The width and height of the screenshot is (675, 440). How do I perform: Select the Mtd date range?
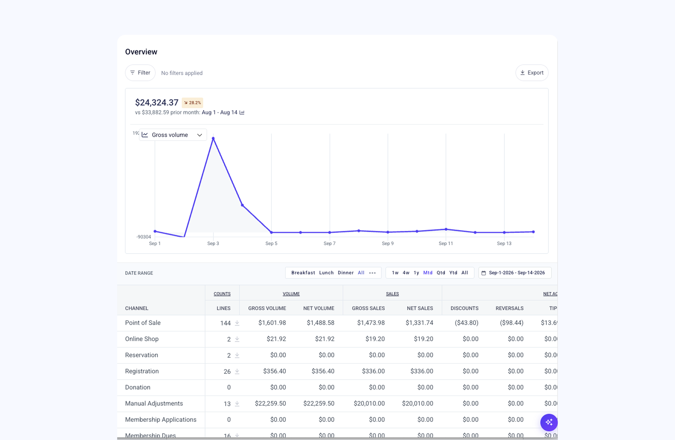(x=428, y=273)
